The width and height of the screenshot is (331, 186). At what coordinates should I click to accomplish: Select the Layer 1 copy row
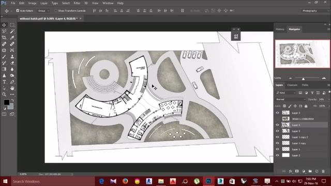tap(302, 143)
